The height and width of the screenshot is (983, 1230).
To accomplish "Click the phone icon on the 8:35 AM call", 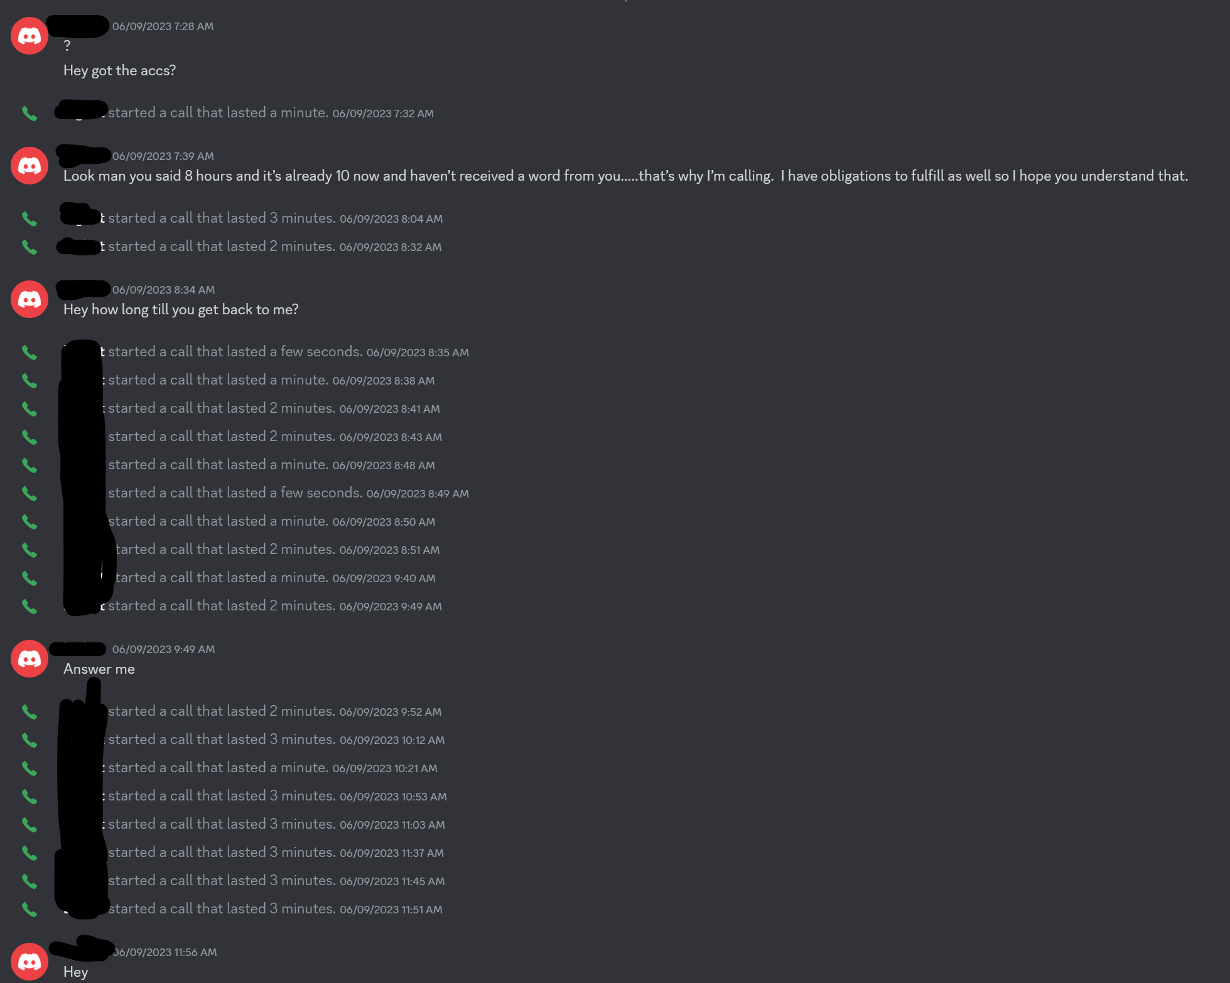I will tap(30, 353).
